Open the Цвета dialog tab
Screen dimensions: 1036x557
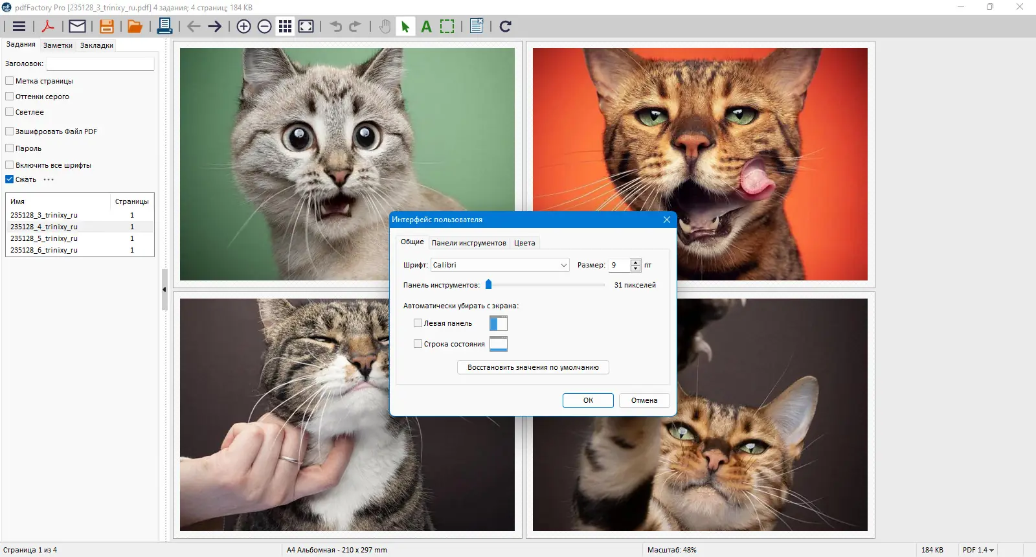point(524,243)
